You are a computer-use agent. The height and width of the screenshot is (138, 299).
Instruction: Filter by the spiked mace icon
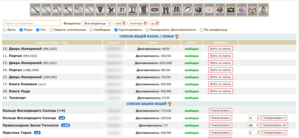tap(68, 10)
